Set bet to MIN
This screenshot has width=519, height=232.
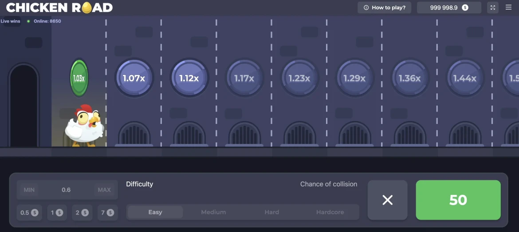29,190
